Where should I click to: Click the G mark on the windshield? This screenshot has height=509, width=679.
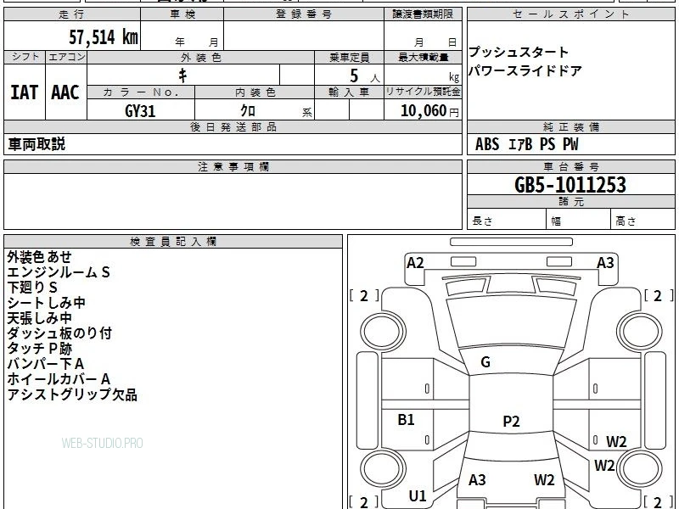(x=485, y=362)
